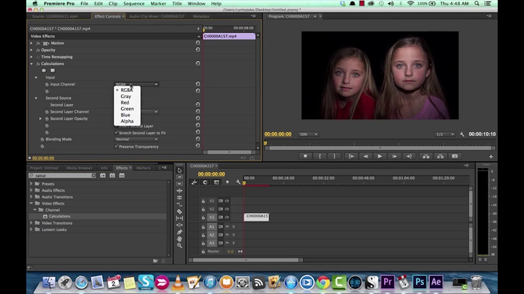
Task: Go to In point in Program monitor
Action: [351, 156]
